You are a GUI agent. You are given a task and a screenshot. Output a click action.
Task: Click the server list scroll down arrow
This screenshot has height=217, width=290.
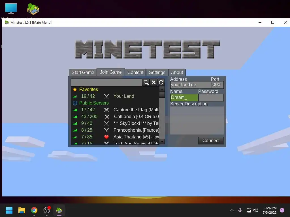pyautogui.click(x=162, y=142)
